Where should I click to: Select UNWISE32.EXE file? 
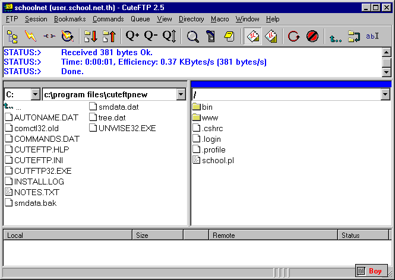click(123, 128)
